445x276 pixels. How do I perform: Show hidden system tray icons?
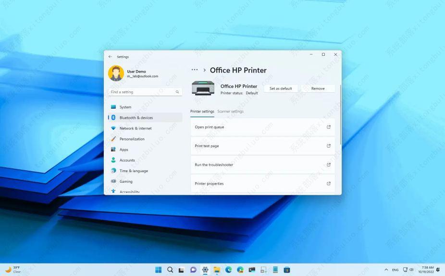coord(386,270)
